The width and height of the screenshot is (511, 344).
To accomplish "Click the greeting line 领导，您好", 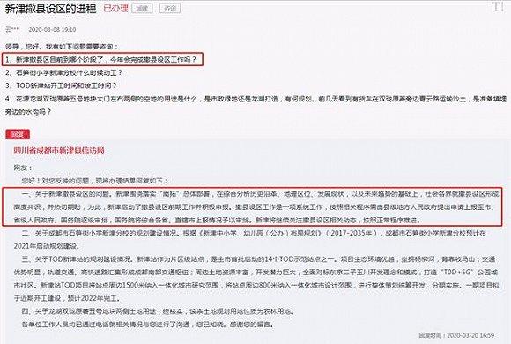I will point(62,47).
